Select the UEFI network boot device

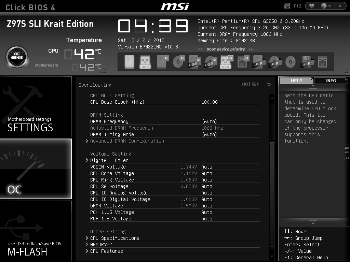[x=243, y=62]
